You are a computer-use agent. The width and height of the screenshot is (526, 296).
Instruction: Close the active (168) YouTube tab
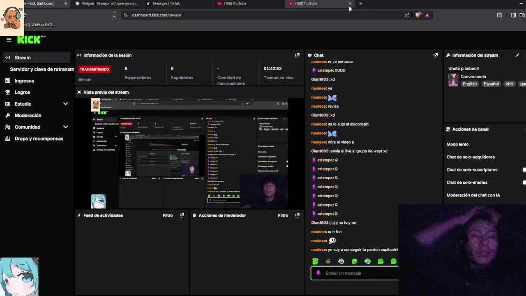tap(350, 4)
